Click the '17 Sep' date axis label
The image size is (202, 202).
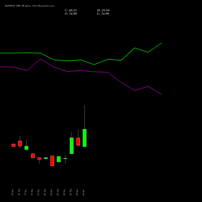tap(25, 192)
